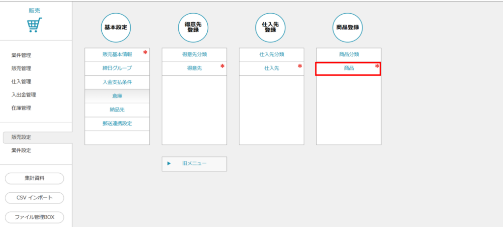The height and width of the screenshot is (227, 503).
Task: Open 得意先分類 under 得意先登録
Action: pos(194,54)
